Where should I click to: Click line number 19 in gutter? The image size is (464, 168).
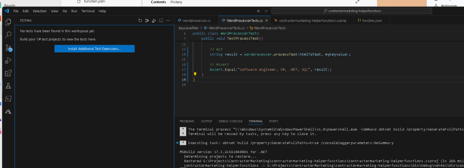pyautogui.click(x=184, y=80)
